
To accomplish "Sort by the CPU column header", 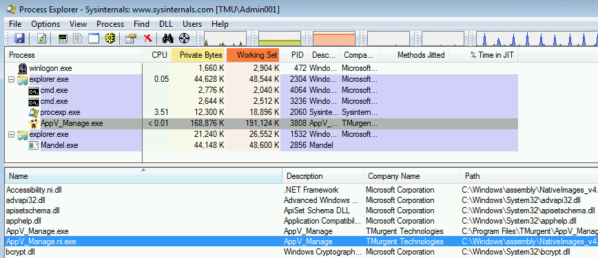I will coord(157,55).
